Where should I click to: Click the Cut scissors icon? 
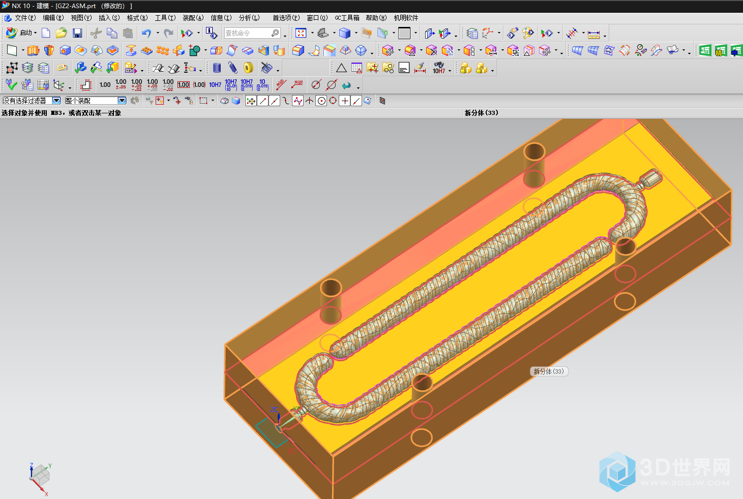click(96, 33)
